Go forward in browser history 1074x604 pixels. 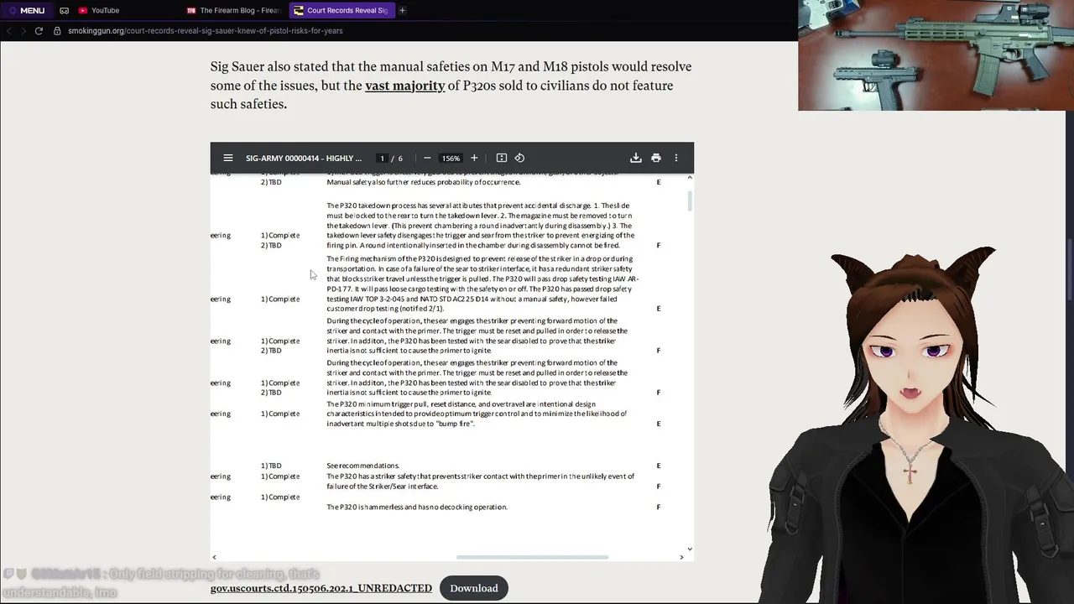23,30
